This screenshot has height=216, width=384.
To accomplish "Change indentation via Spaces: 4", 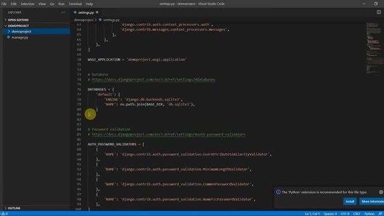I will tap(330, 214).
